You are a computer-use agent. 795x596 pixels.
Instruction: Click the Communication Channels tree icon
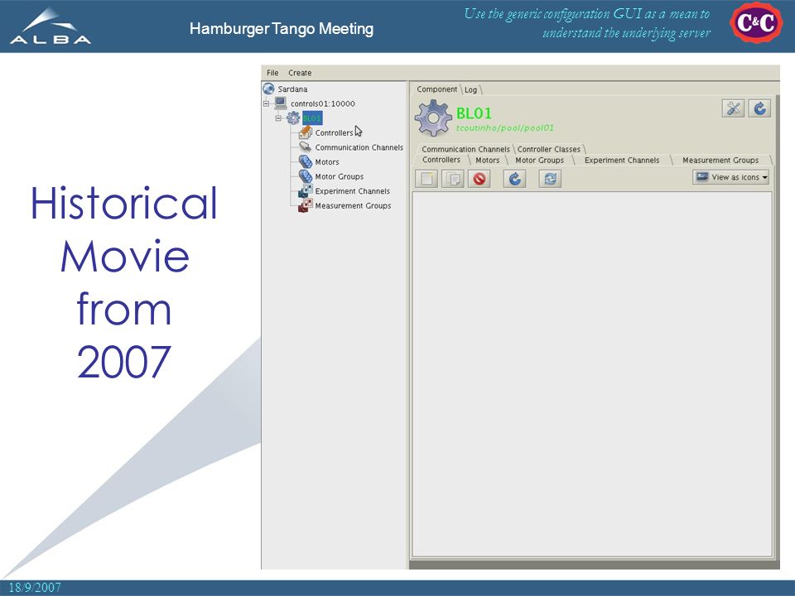point(306,147)
